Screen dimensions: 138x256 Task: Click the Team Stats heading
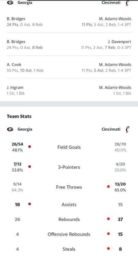tap(19, 116)
